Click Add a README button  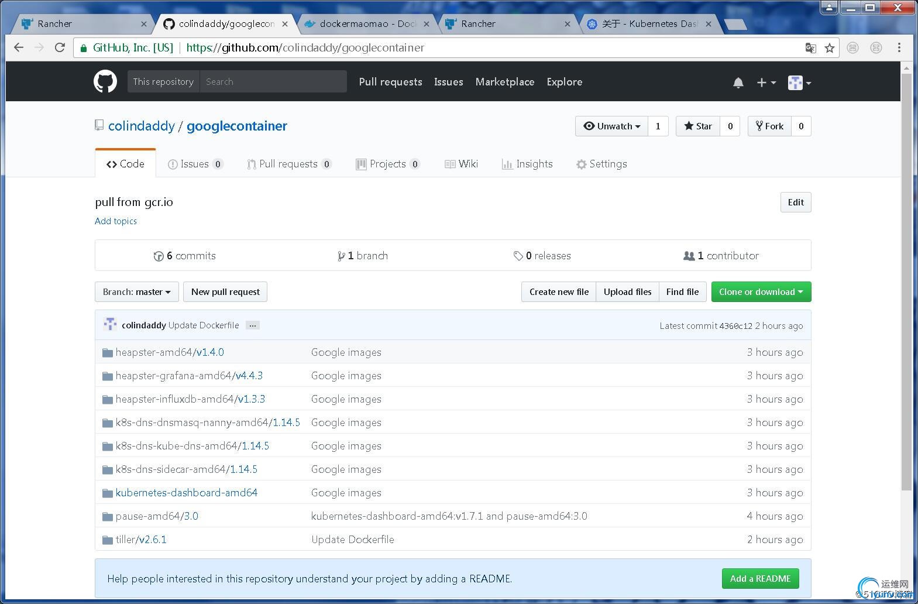pyautogui.click(x=760, y=579)
